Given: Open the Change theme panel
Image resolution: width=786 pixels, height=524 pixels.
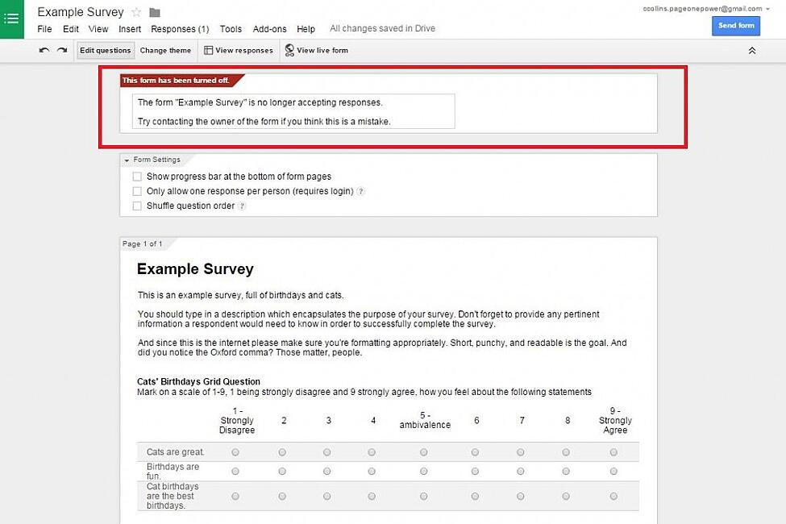Looking at the screenshot, I should (165, 50).
